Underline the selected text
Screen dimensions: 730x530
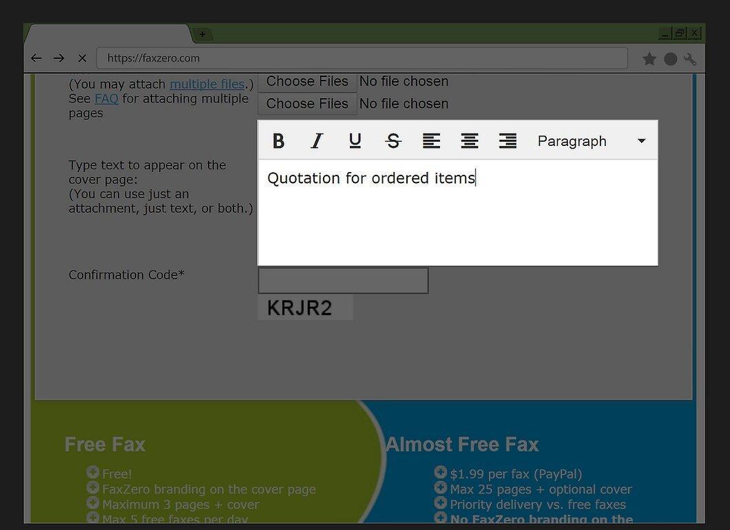pyautogui.click(x=355, y=140)
